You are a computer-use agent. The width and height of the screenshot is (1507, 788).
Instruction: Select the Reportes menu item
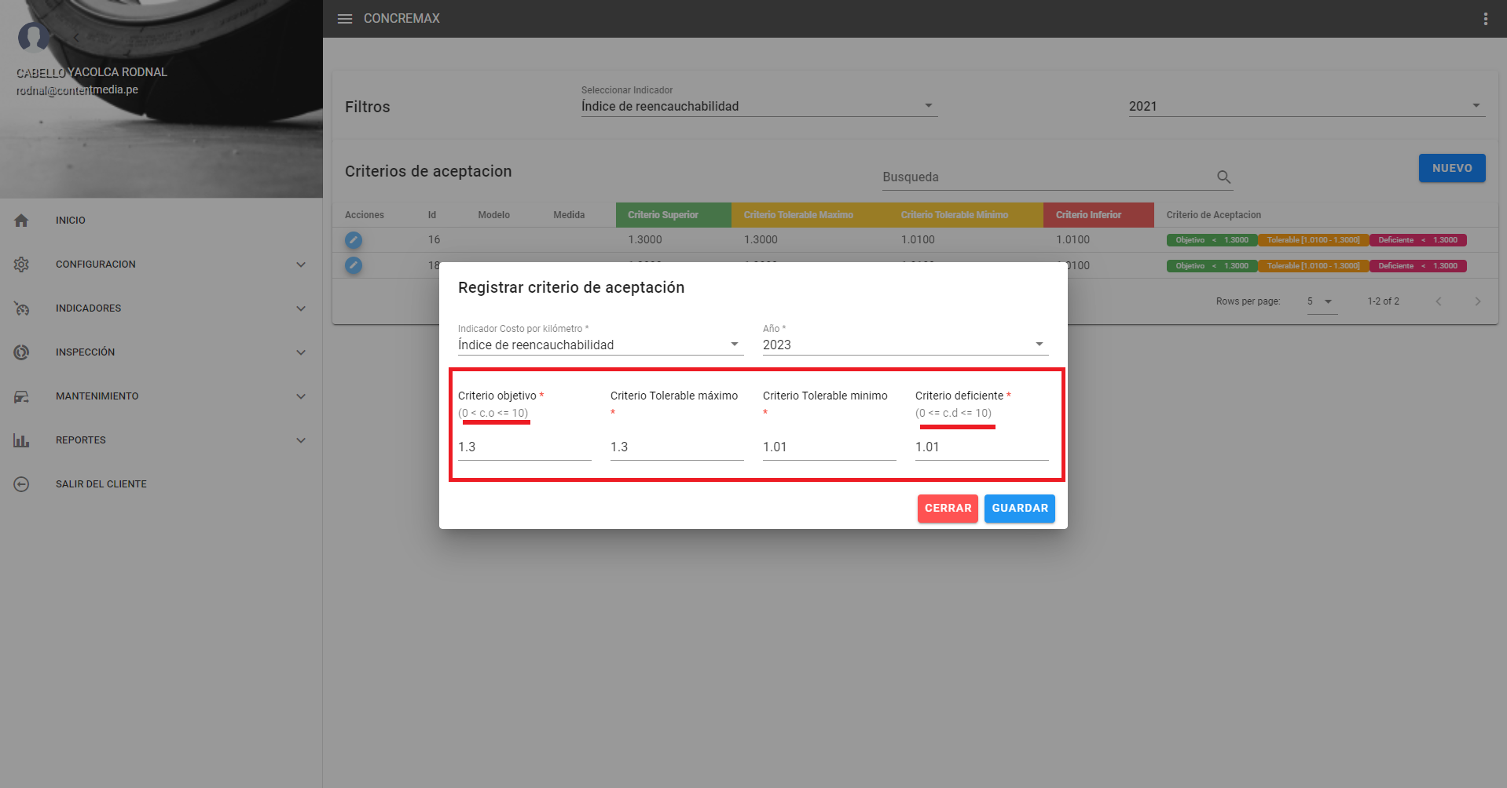click(80, 440)
